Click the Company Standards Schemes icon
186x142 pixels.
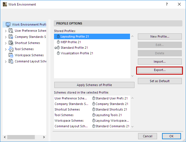[x=11, y=37]
